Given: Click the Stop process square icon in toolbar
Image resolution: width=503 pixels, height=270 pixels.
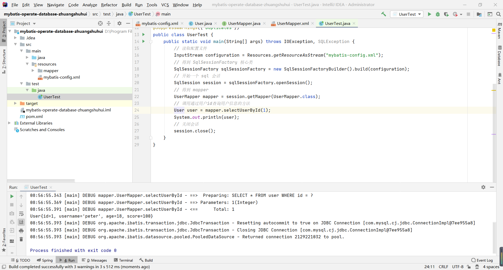Looking at the screenshot, I should tap(468, 14).
